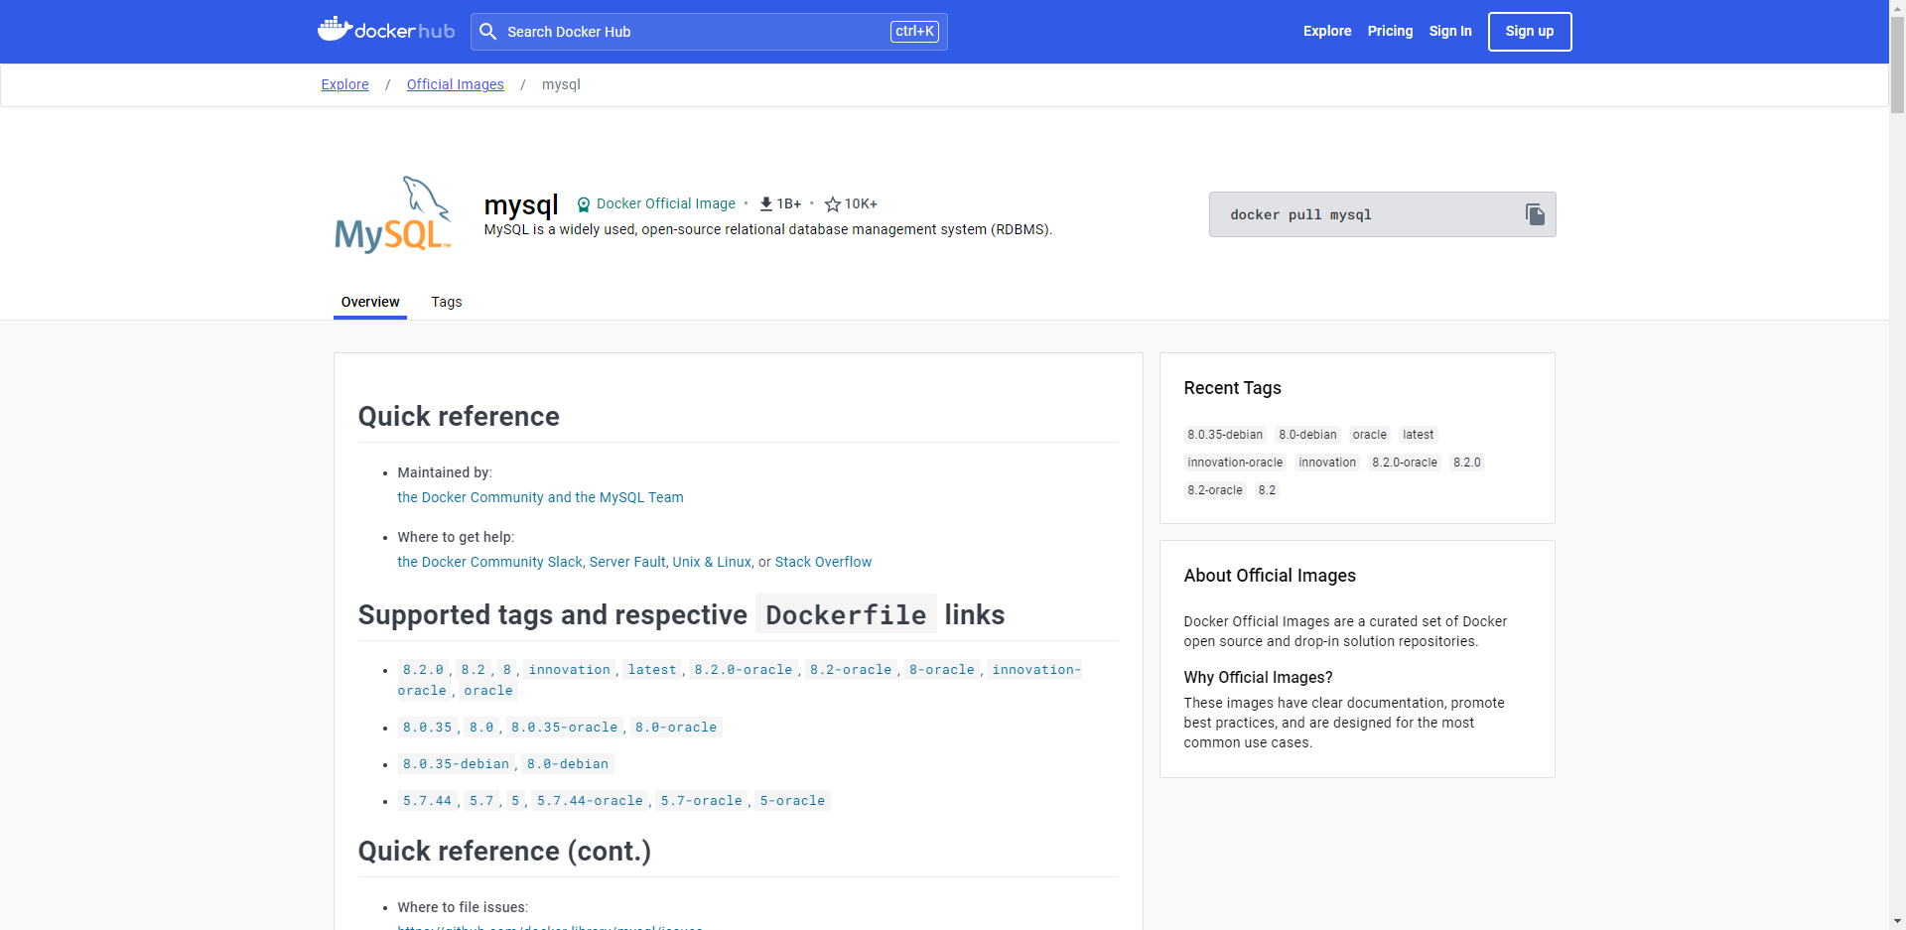Screen dimensions: 1906x930
Task: Open the Stack Overflow help link
Action: (823, 562)
